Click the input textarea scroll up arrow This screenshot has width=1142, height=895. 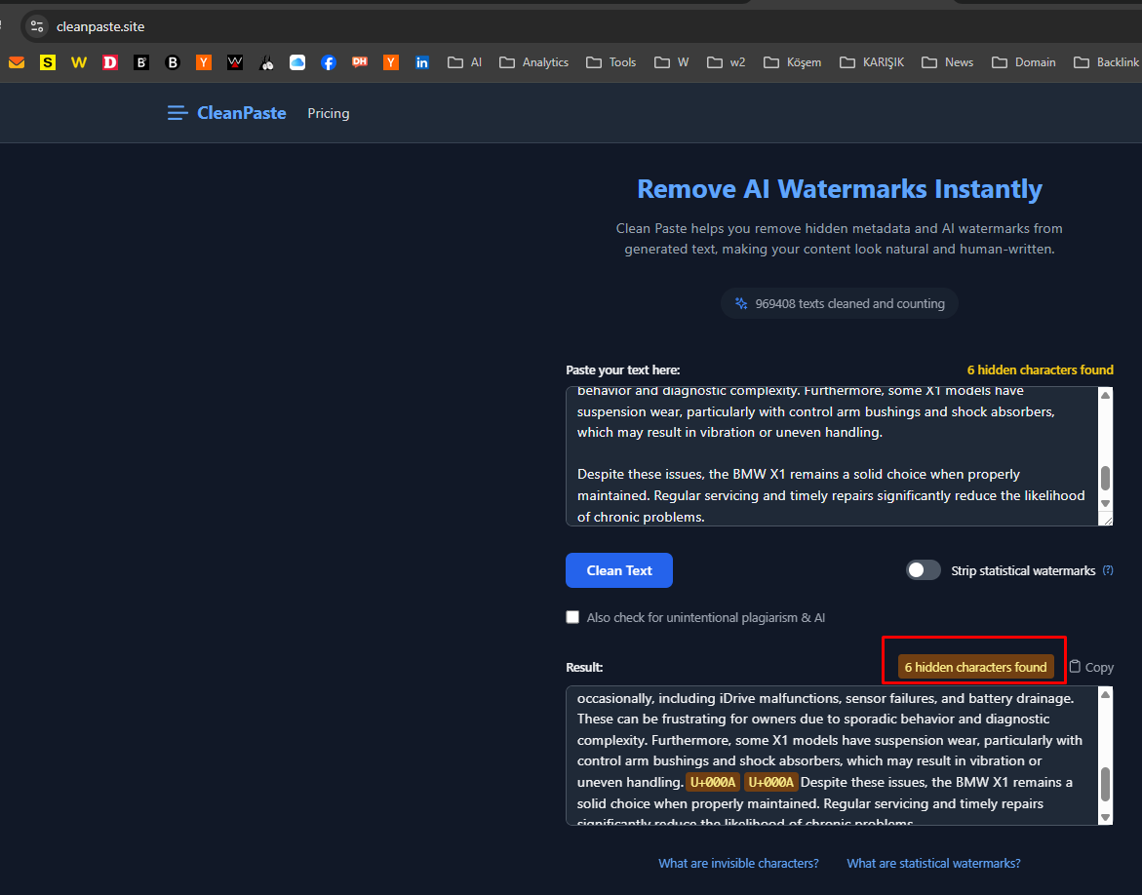tap(1105, 395)
